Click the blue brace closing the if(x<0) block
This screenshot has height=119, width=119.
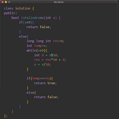pyautogui.click(x=20, y=32)
